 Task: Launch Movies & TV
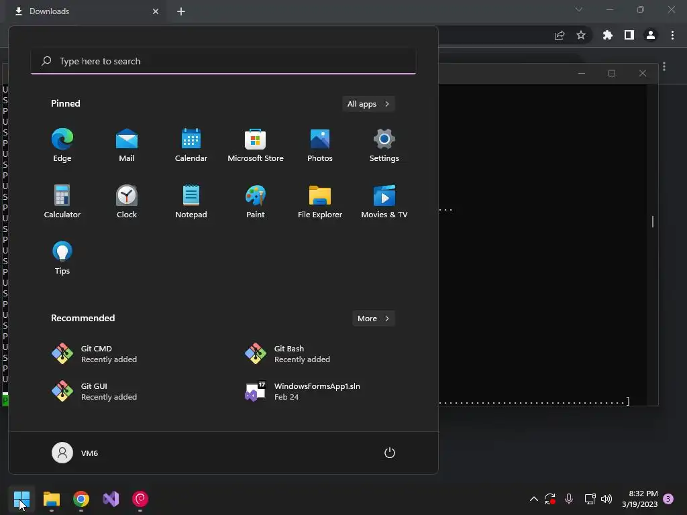[x=384, y=201]
